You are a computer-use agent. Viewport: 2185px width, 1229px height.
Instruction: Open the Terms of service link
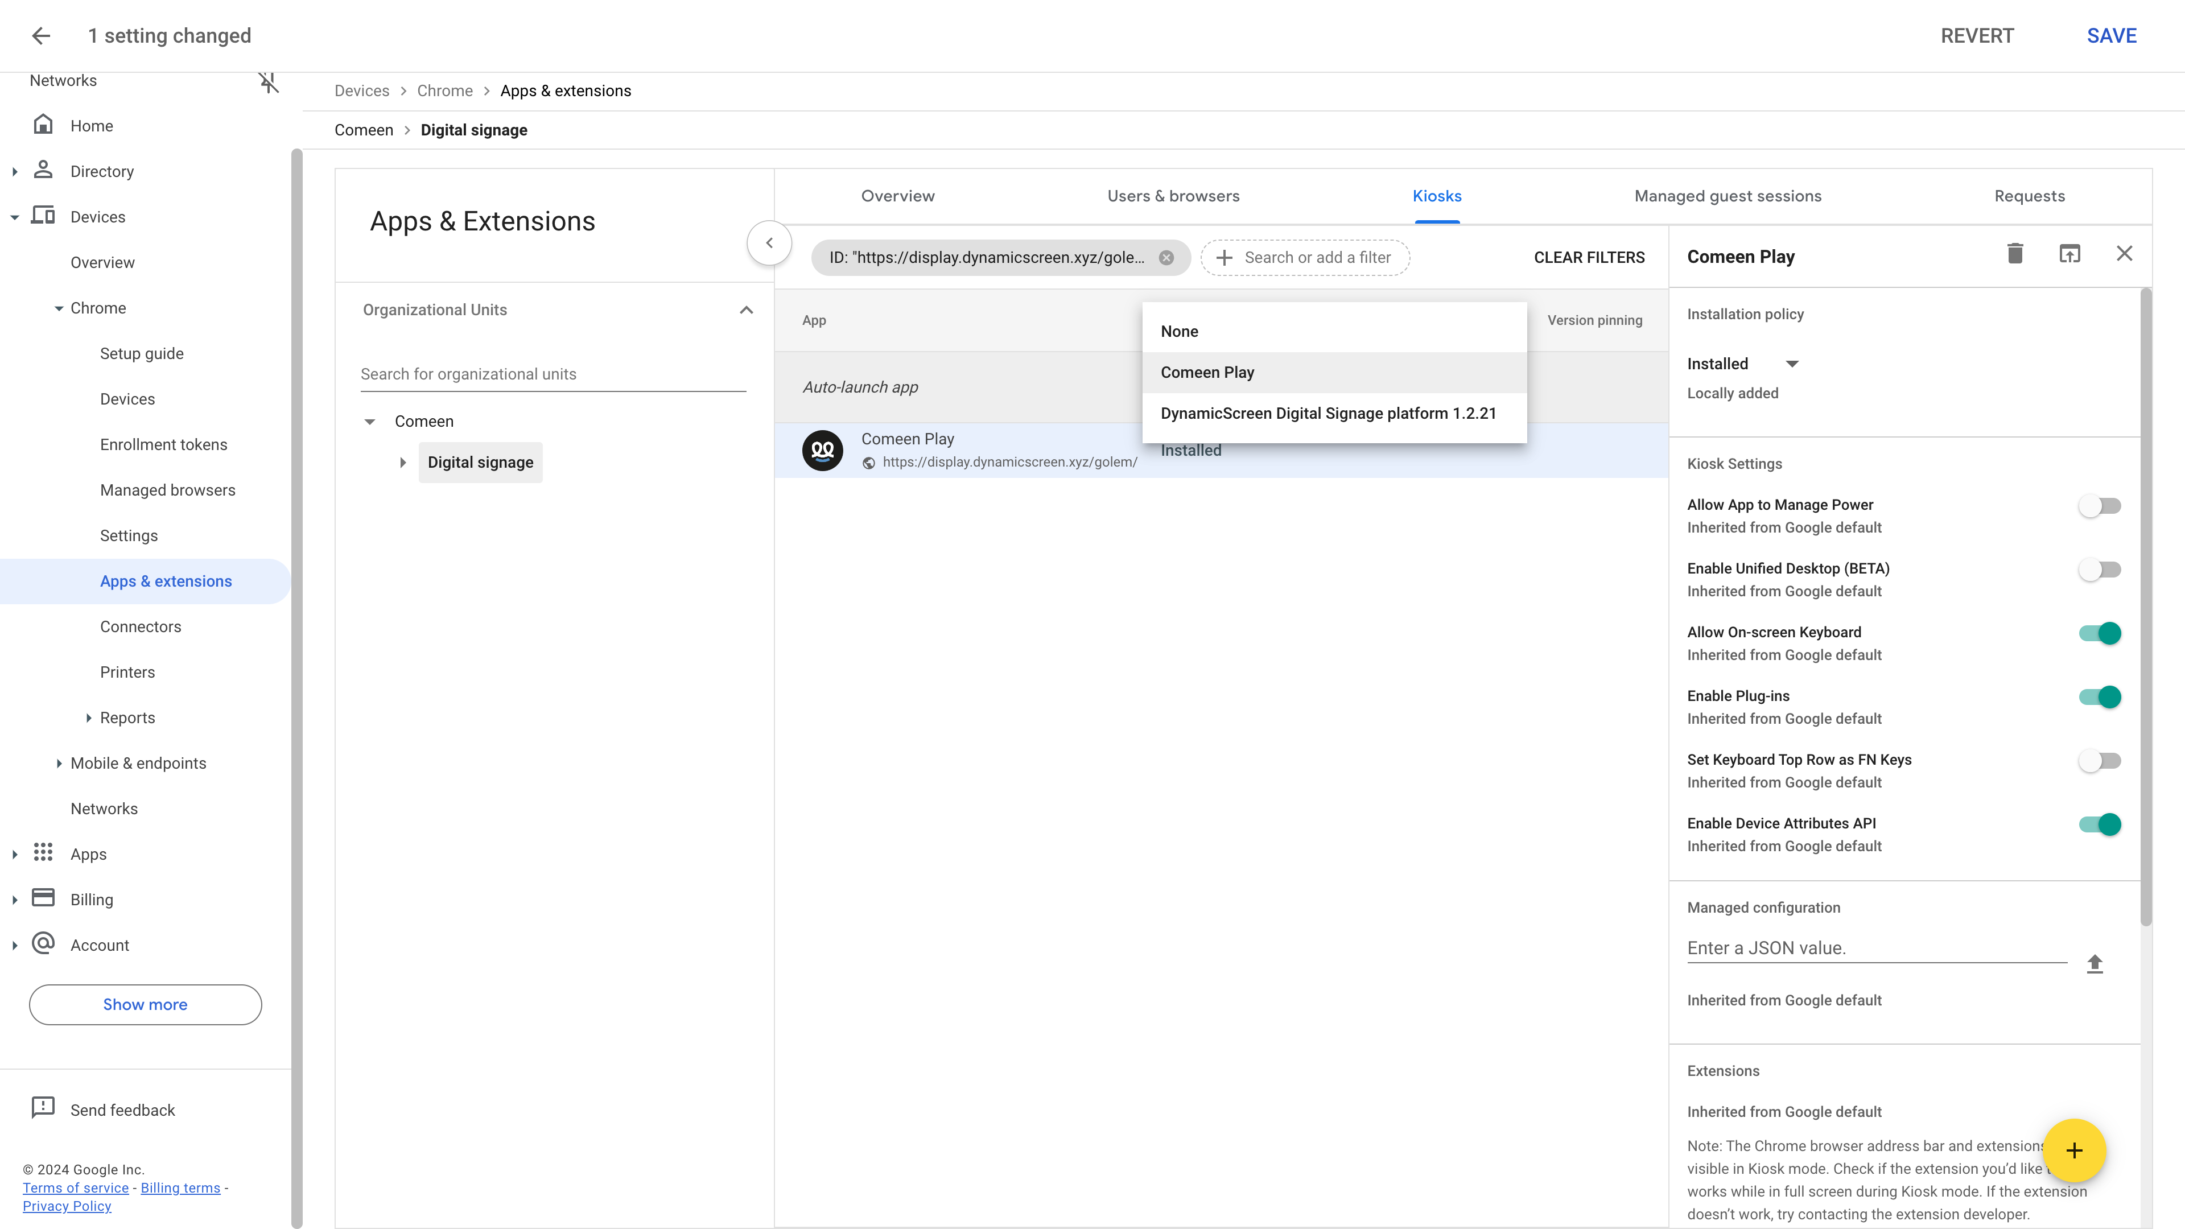76,1187
